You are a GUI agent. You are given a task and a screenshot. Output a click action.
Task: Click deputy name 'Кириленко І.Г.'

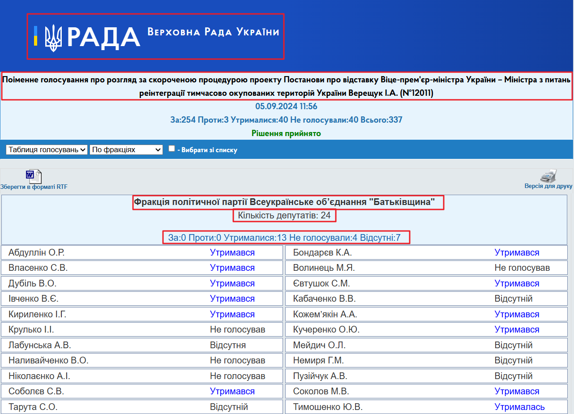[38, 315]
